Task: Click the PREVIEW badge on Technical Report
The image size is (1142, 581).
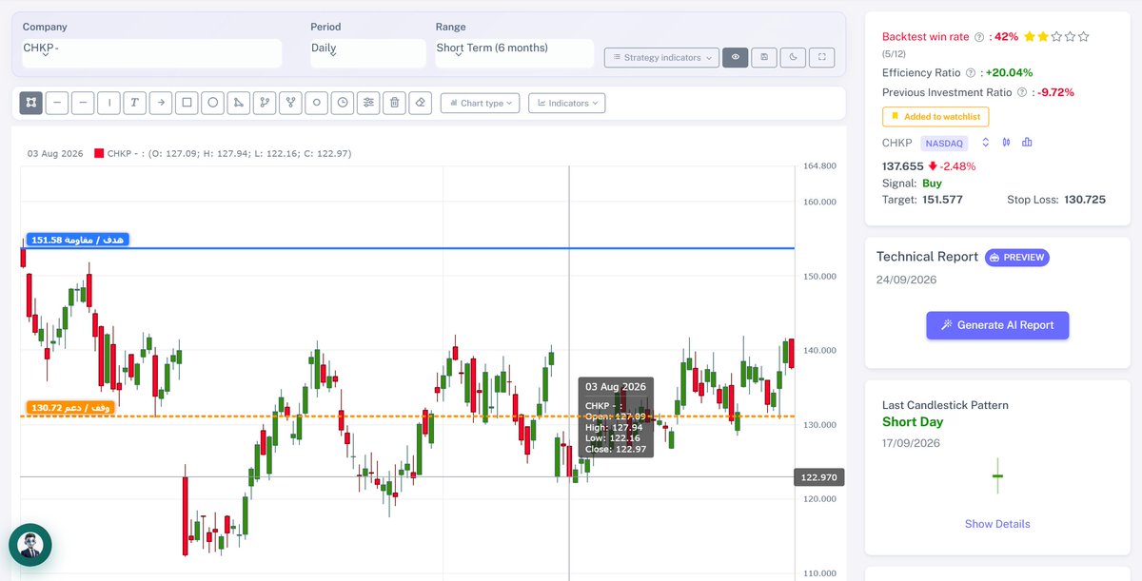Action: coord(1016,257)
